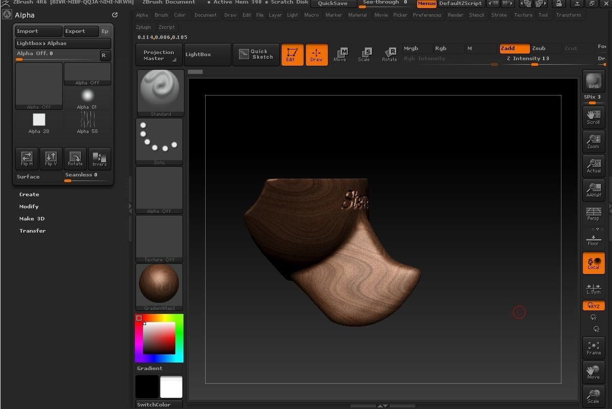Toggle Draw mode button
Screen dimensions: 612x409
(316, 55)
